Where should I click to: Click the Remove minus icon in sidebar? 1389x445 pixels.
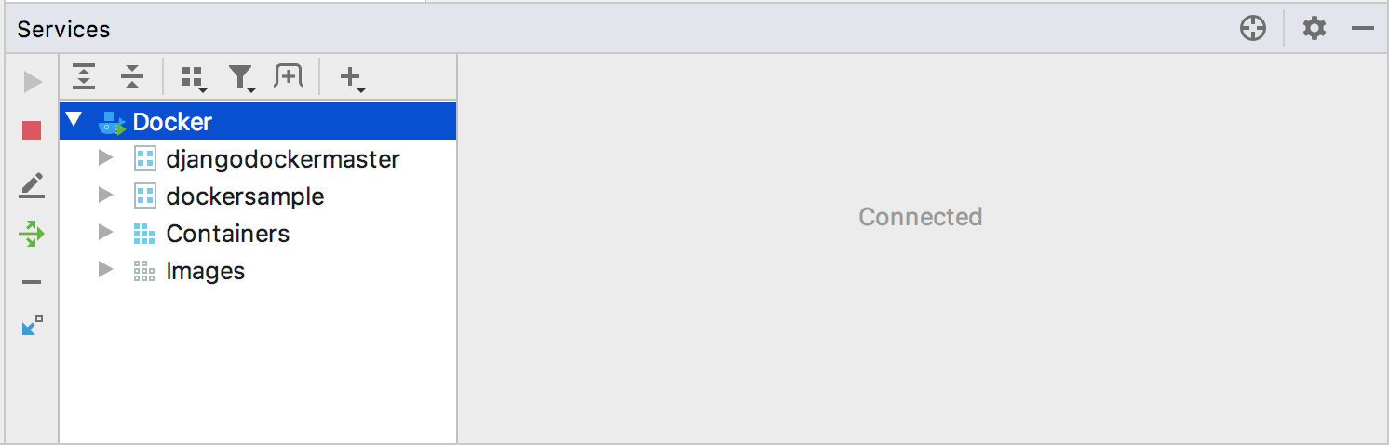[33, 282]
